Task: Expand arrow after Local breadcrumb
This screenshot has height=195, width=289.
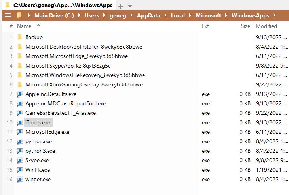Action: pos(190,15)
